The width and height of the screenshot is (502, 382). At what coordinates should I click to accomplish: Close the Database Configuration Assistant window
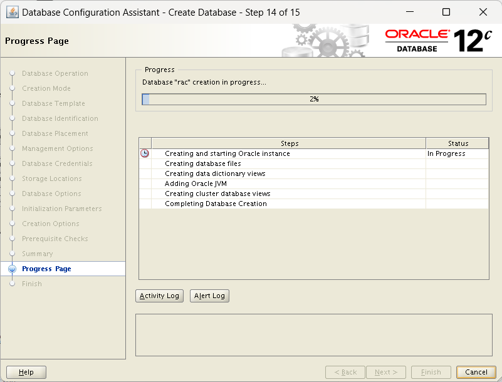pos(483,12)
